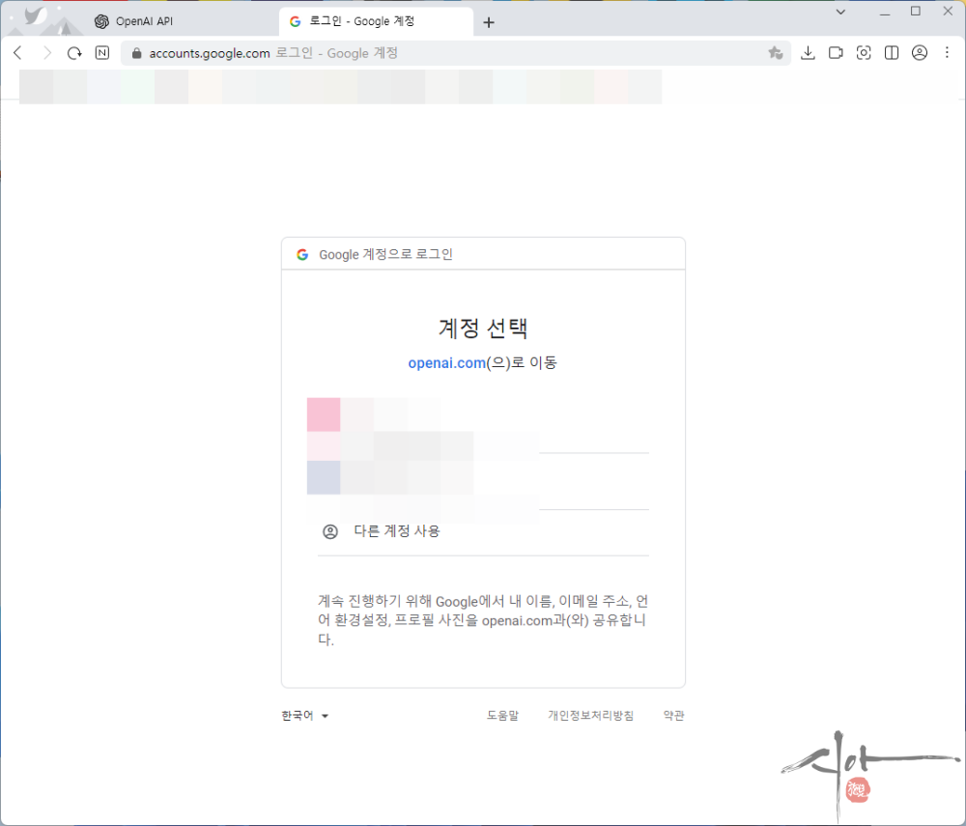Open the 약관 terms link
Image resolution: width=966 pixels, height=826 pixels.
tap(673, 716)
